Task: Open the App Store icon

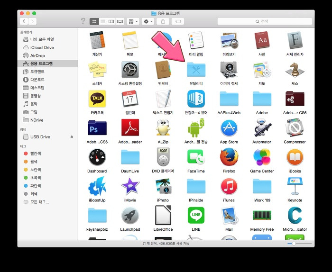Action: pos(229,128)
